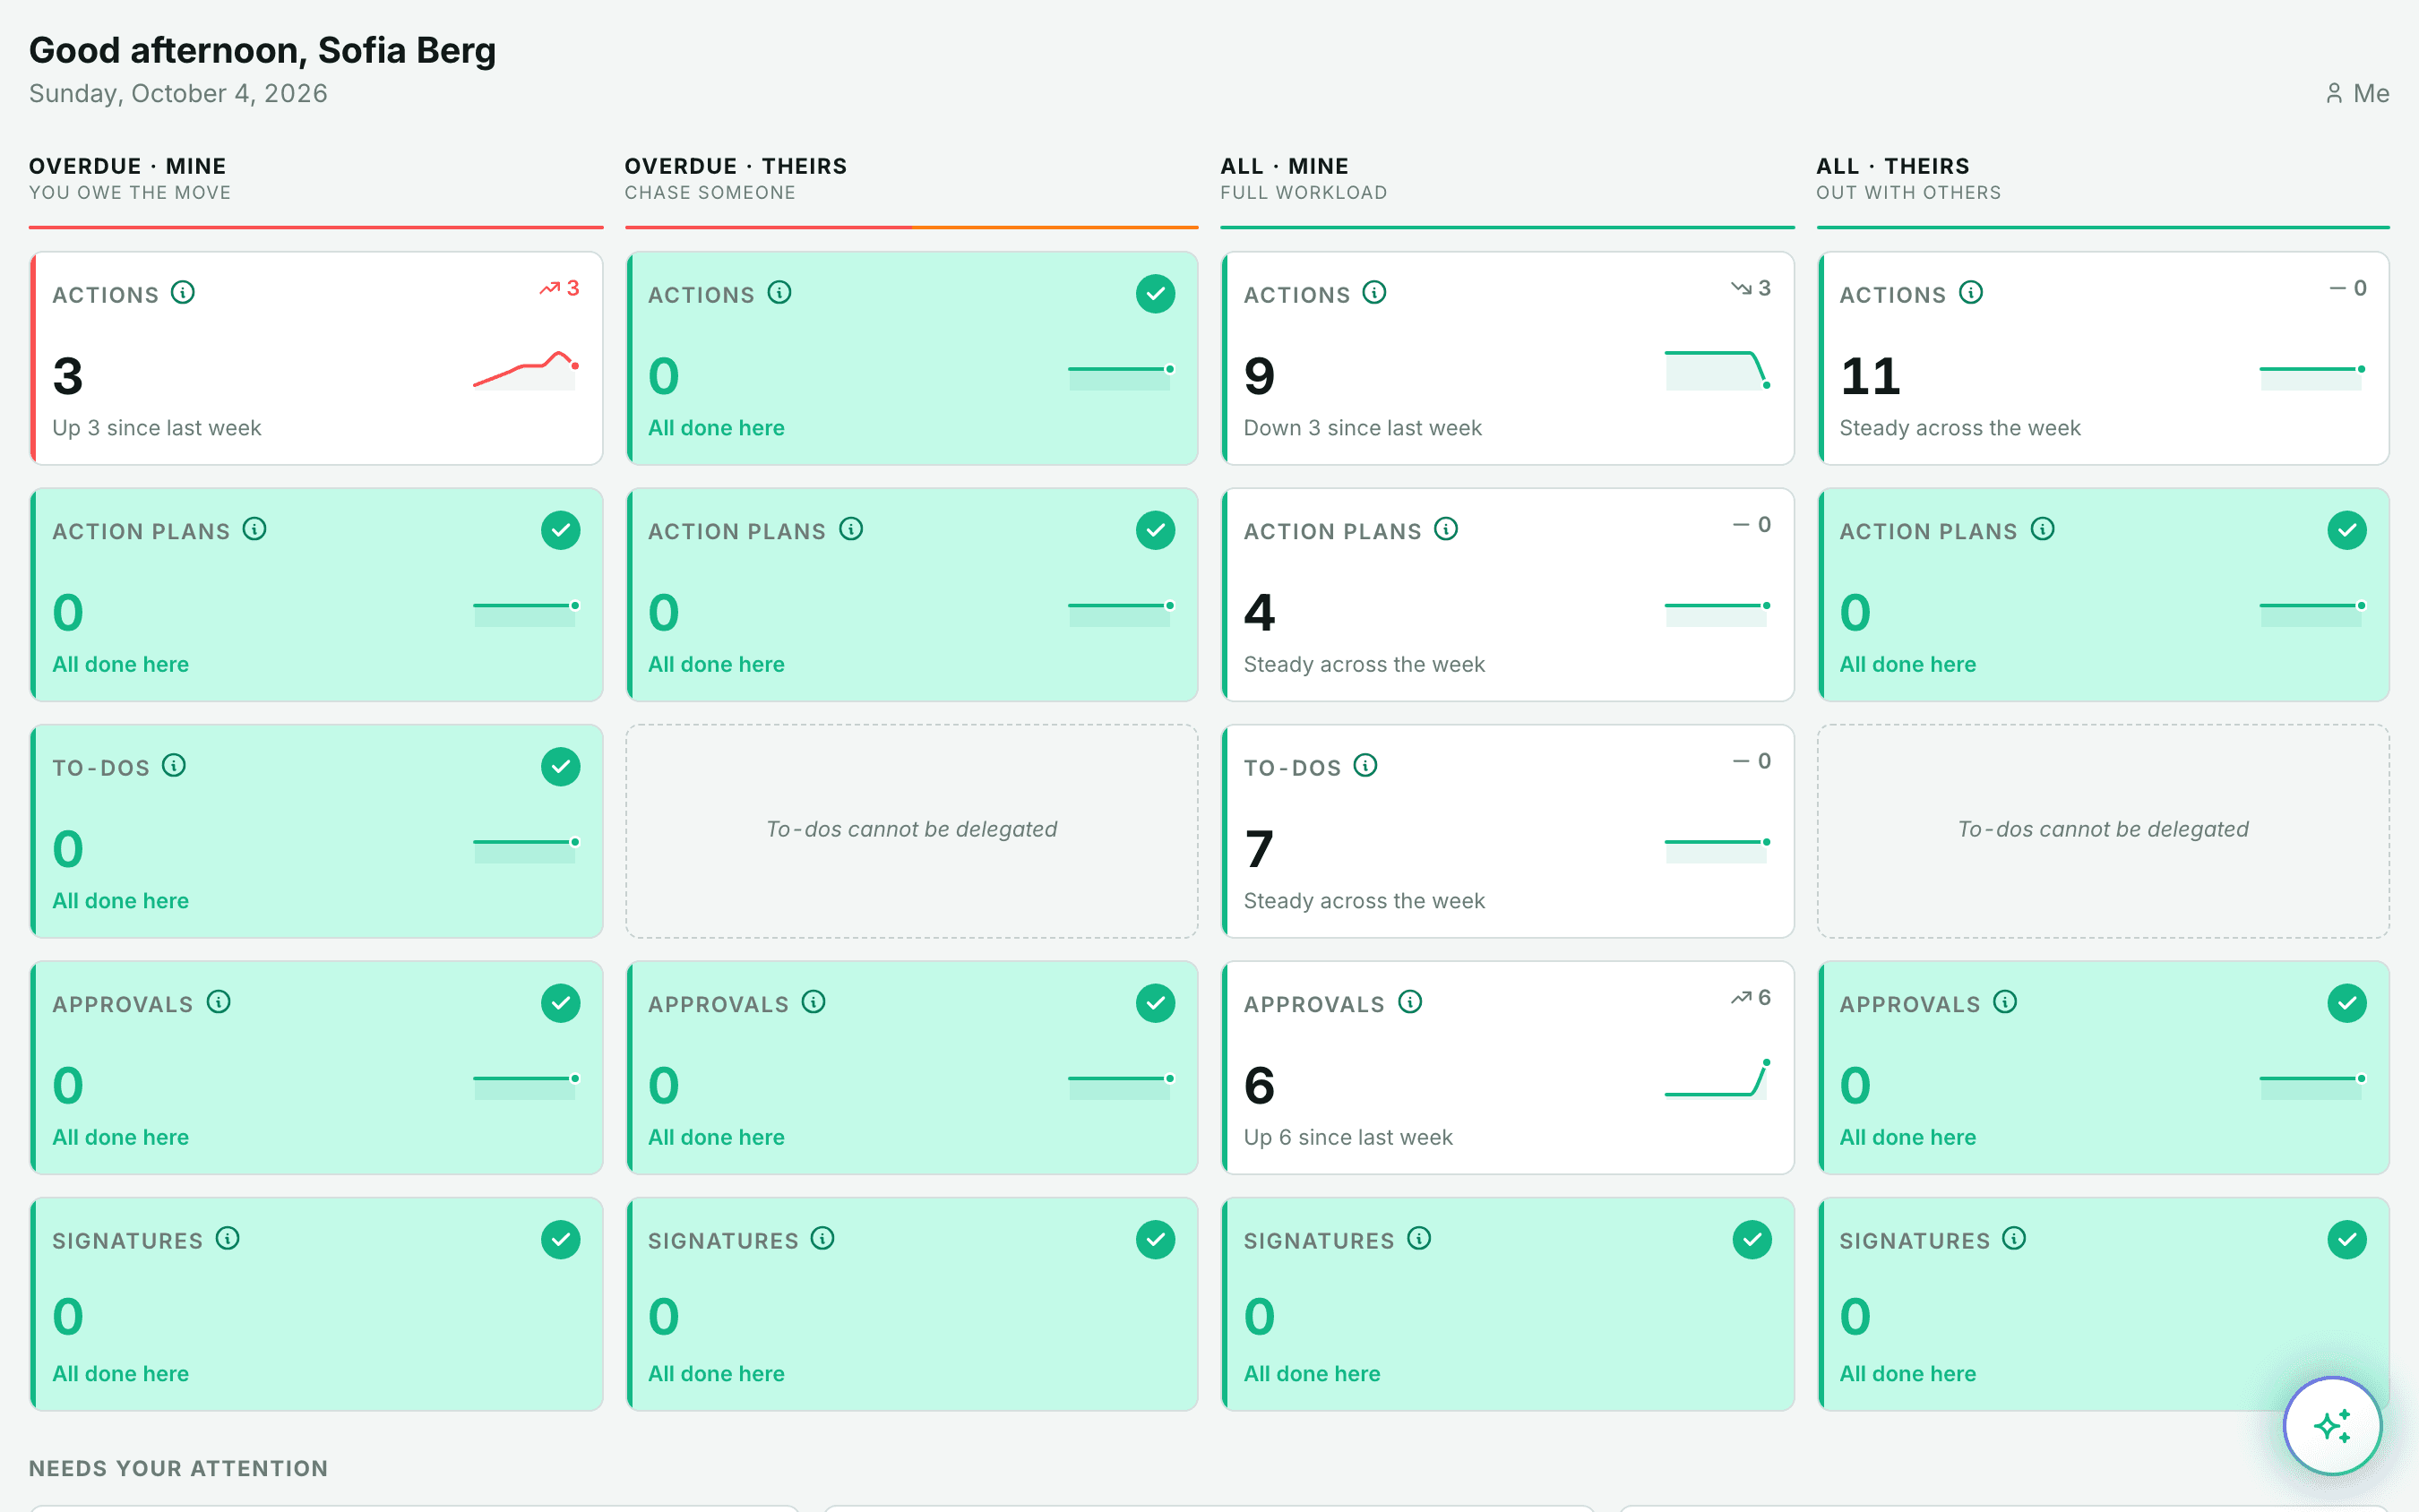Switch the Me user filter

coord(2356,94)
